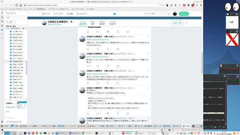This screenshot has width=240, height=135.
Task: Click the search magnifier in Twitter search box
Action: point(168,14)
